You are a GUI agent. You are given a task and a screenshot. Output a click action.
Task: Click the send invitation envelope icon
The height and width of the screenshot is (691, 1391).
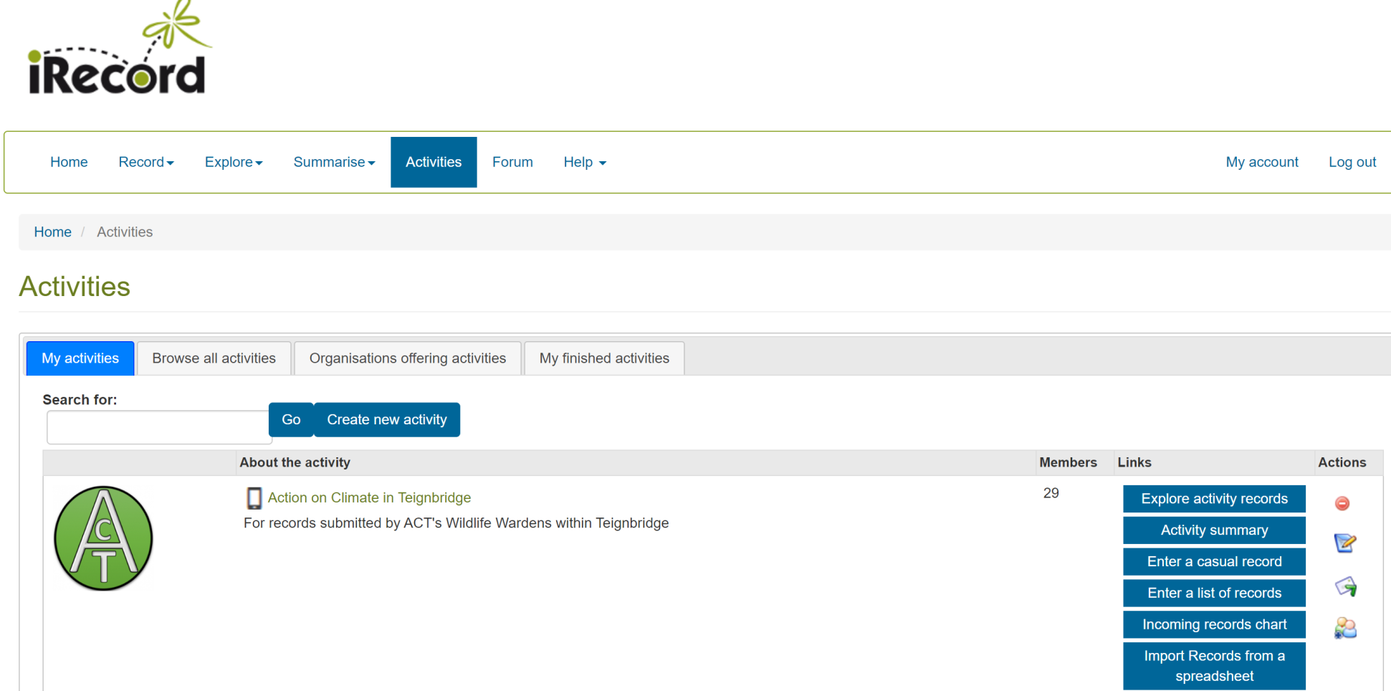(1345, 586)
